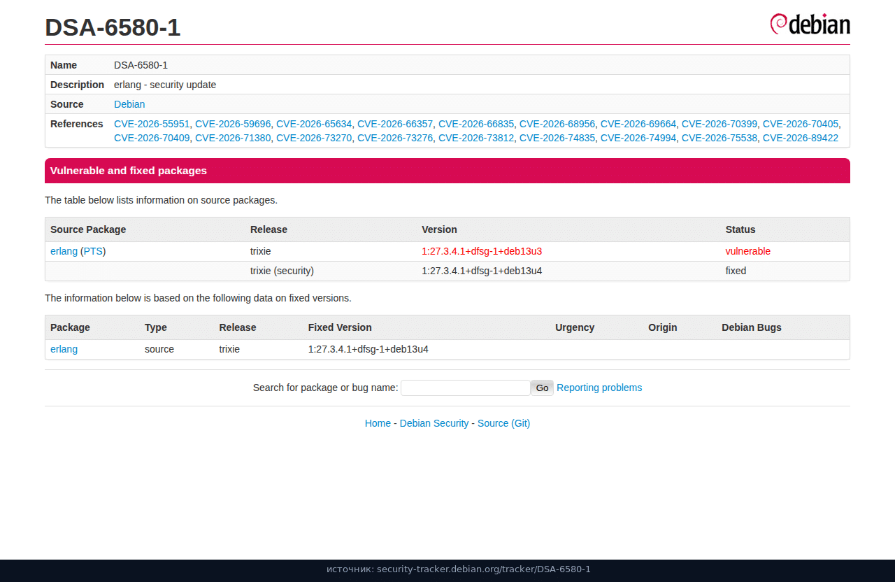Open the Debian Security footer link

pyautogui.click(x=434, y=423)
